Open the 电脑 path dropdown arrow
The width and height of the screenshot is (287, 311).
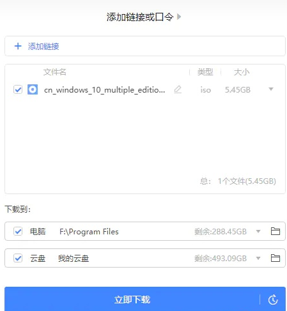click(x=258, y=231)
